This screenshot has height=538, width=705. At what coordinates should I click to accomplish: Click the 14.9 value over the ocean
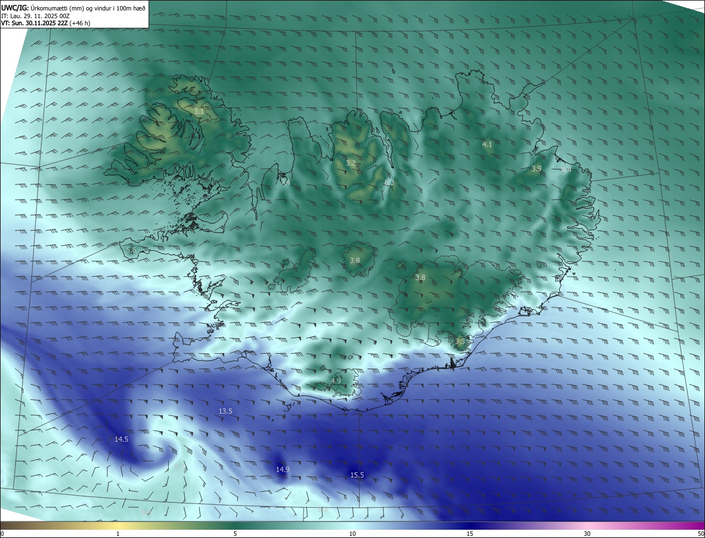click(x=283, y=469)
